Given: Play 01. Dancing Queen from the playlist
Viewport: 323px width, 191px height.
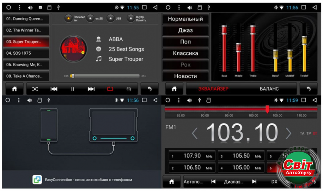Looking at the screenshot, I should (26, 19).
